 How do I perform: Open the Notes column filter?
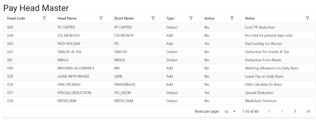click(307, 18)
